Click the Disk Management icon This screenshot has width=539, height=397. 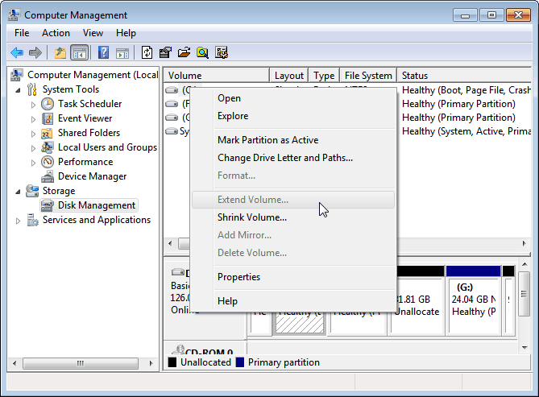tap(47, 205)
